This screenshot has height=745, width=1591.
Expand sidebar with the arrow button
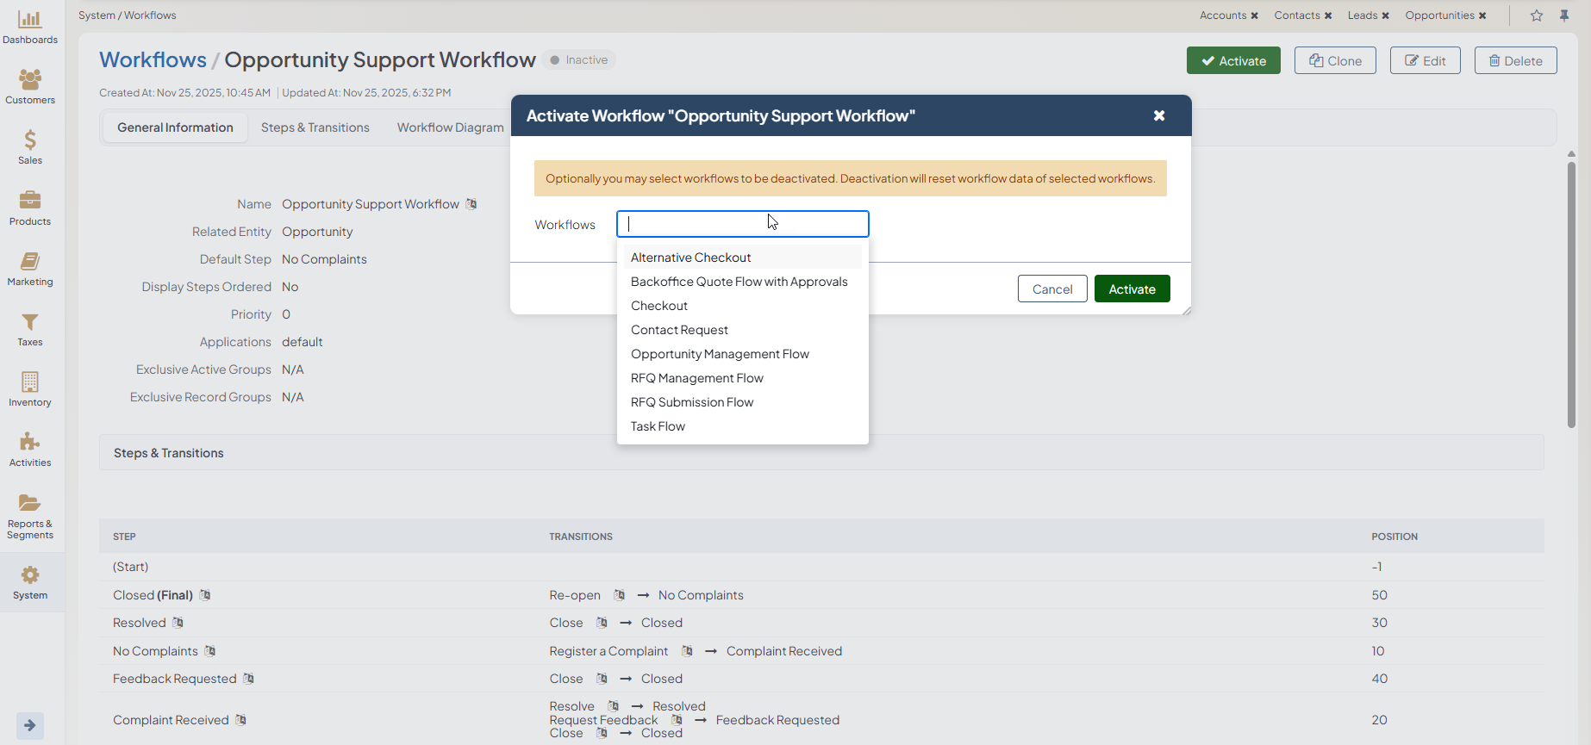pos(30,725)
